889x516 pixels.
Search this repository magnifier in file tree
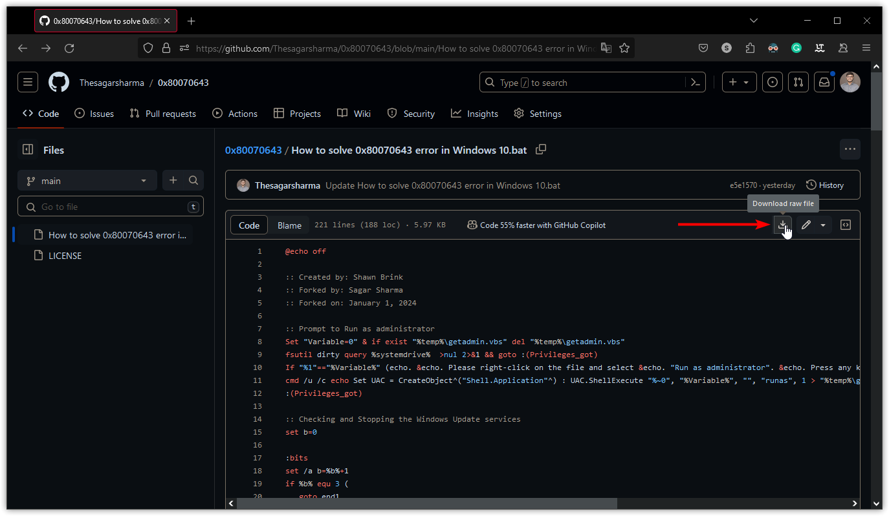coord(193,180)
